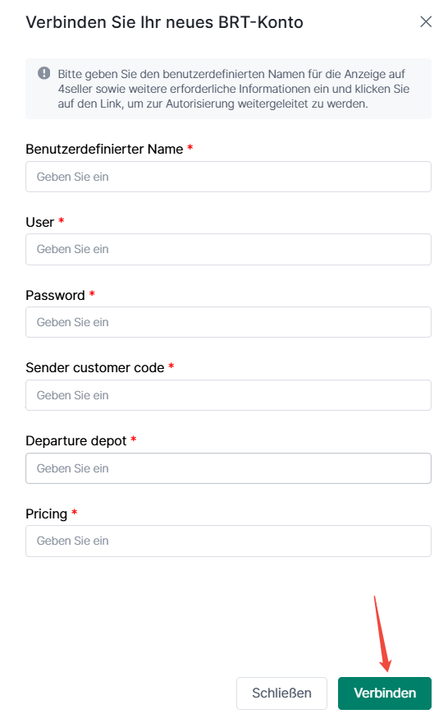Click the red required asterisk beside Pricing
448x714 pixels.
pyautogui.click(x=74, y=512)
